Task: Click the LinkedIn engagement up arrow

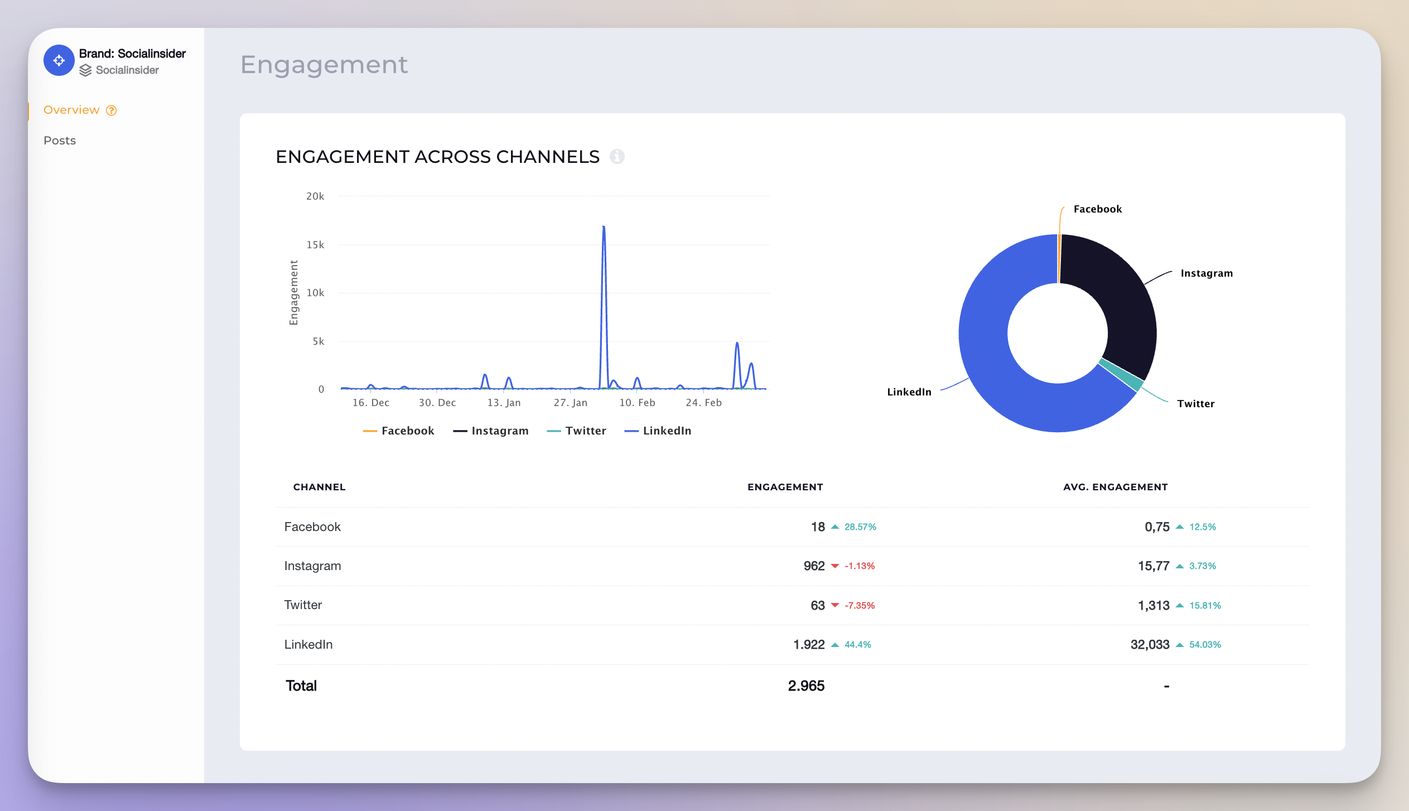Action: (x=835, y=645)
